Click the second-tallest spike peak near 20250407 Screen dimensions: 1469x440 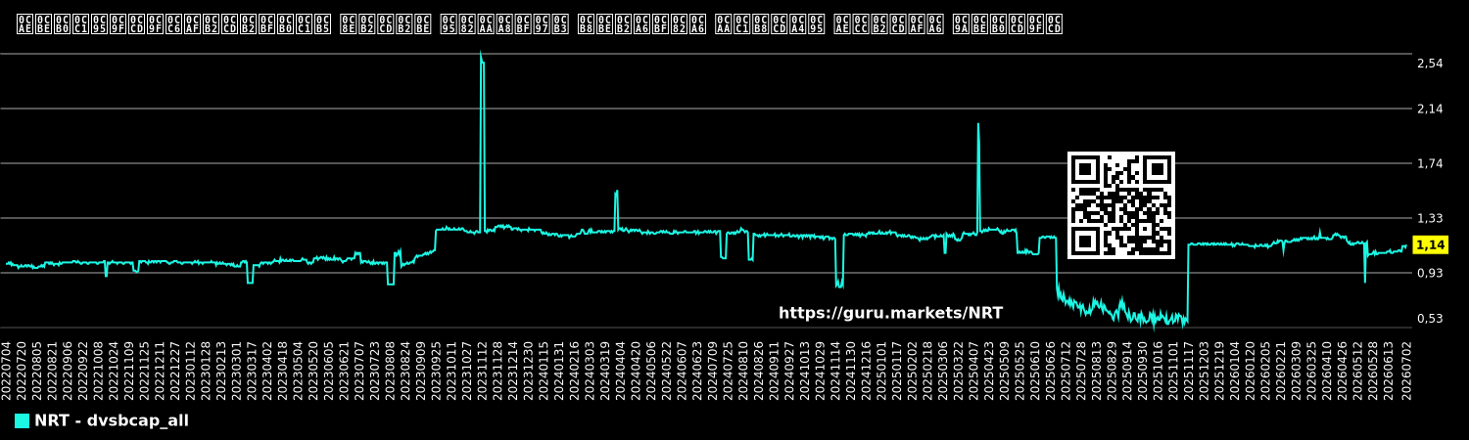pyautogui.click(x=977, y=124)
